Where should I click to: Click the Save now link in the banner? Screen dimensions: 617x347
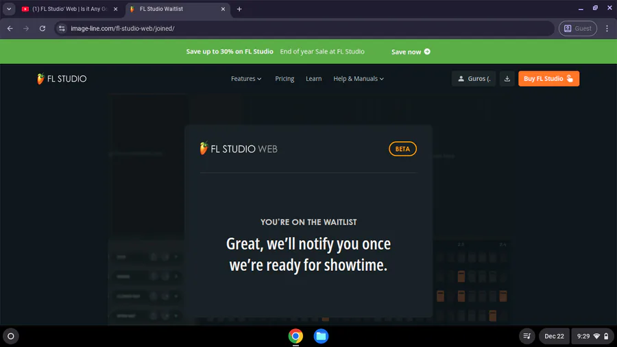[411, 51]
